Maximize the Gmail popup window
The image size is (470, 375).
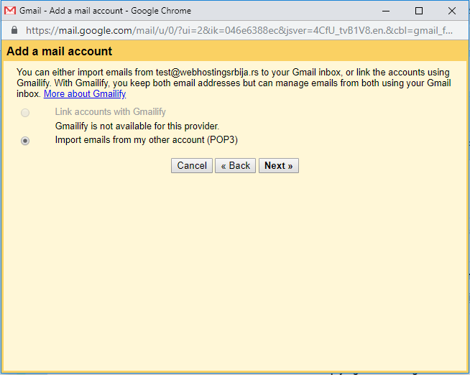(x=419, y=11)
